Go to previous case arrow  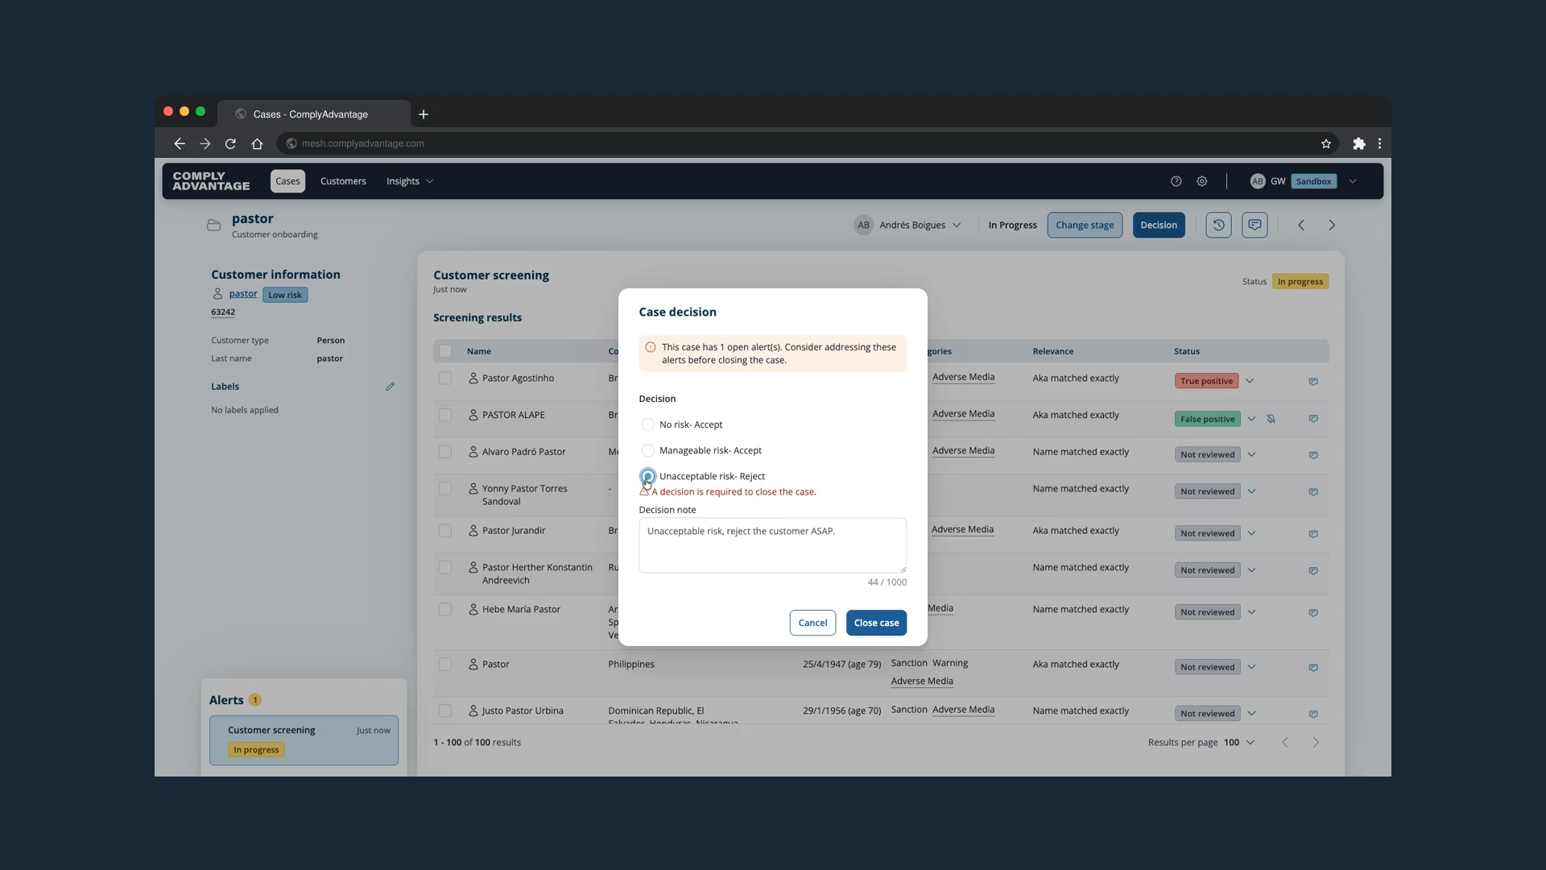pyautogui.click(x=1301, y=225)
